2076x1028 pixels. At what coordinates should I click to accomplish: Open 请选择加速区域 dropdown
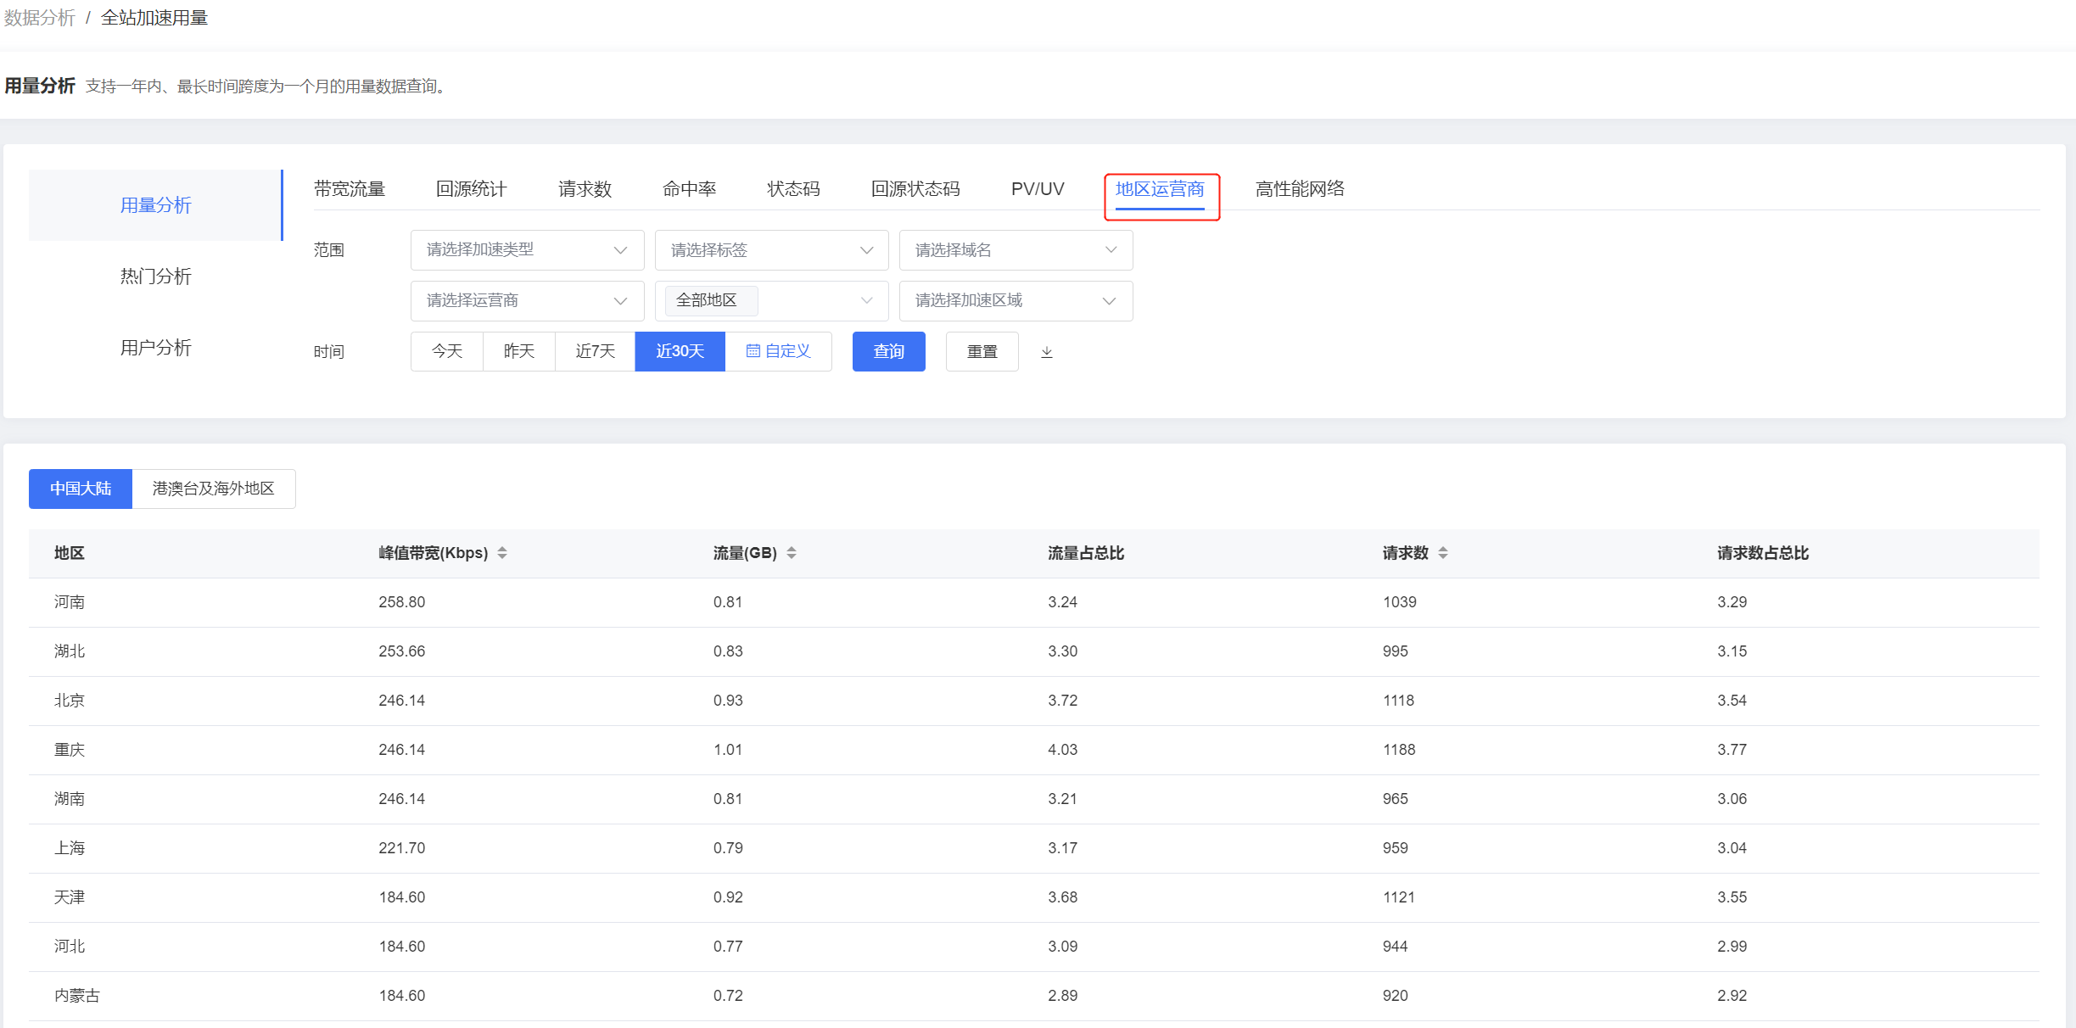[1016, 301]
